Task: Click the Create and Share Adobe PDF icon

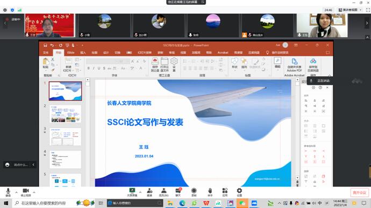Action: [294, 65]
